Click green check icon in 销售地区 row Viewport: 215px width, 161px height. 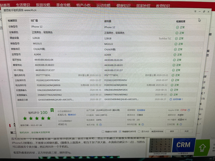(175, 49)
